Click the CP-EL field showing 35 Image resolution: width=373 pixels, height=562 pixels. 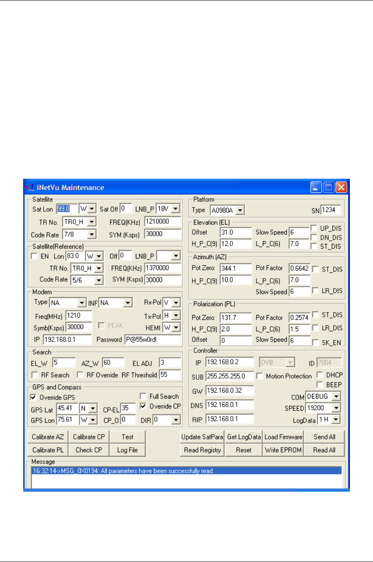tap(128, 408)
